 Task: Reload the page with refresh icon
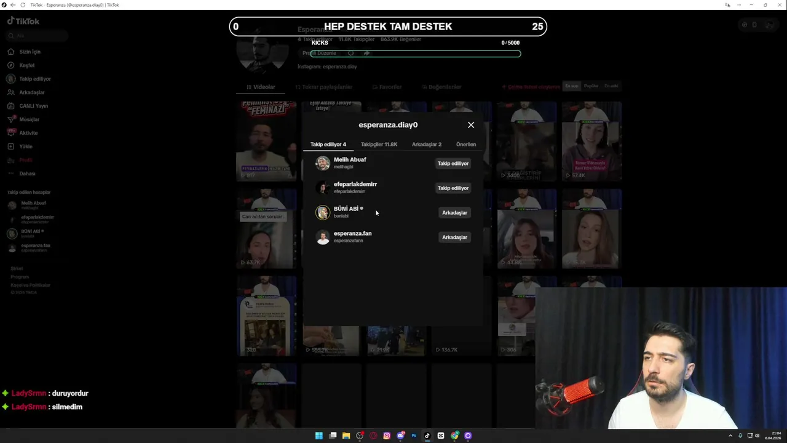pyautogui.click(x=23, y=5)
